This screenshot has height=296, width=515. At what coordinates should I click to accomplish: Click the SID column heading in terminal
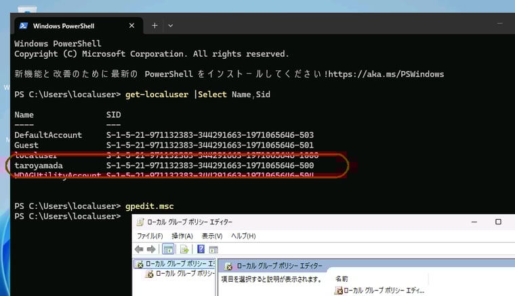tap(113, 115)
